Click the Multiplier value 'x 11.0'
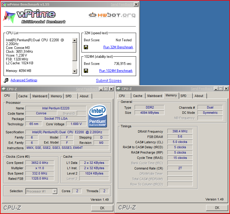The image size is (230, 214). pyautogui.click(x=40, y=168)
